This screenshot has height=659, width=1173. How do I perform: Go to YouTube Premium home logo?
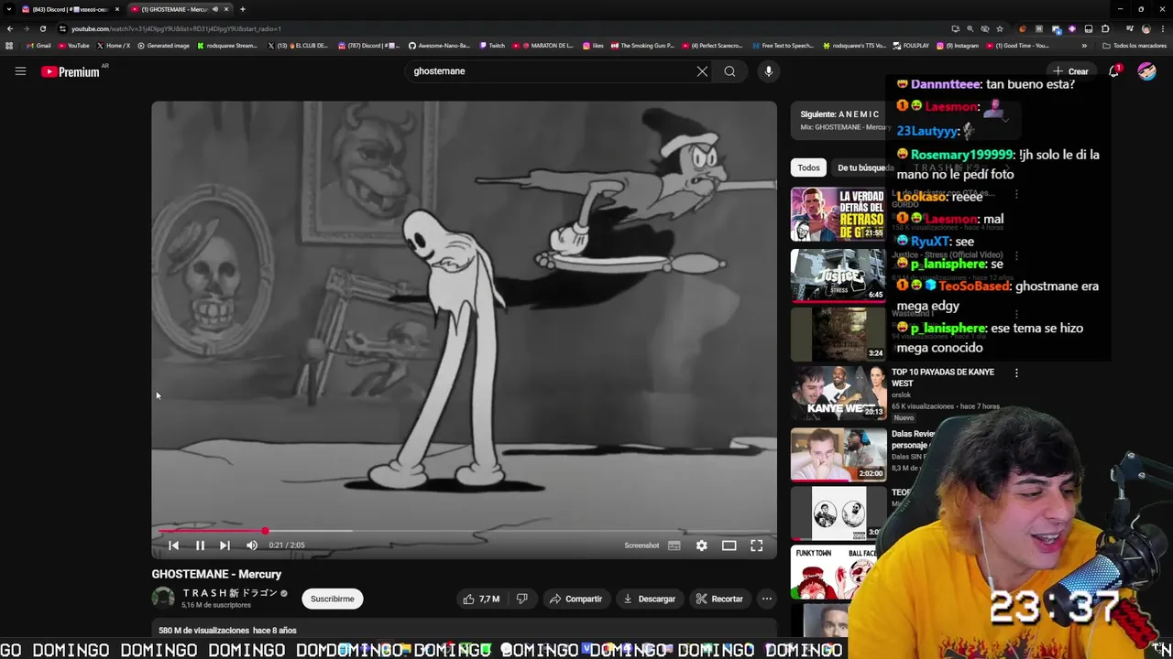(71, 71)
